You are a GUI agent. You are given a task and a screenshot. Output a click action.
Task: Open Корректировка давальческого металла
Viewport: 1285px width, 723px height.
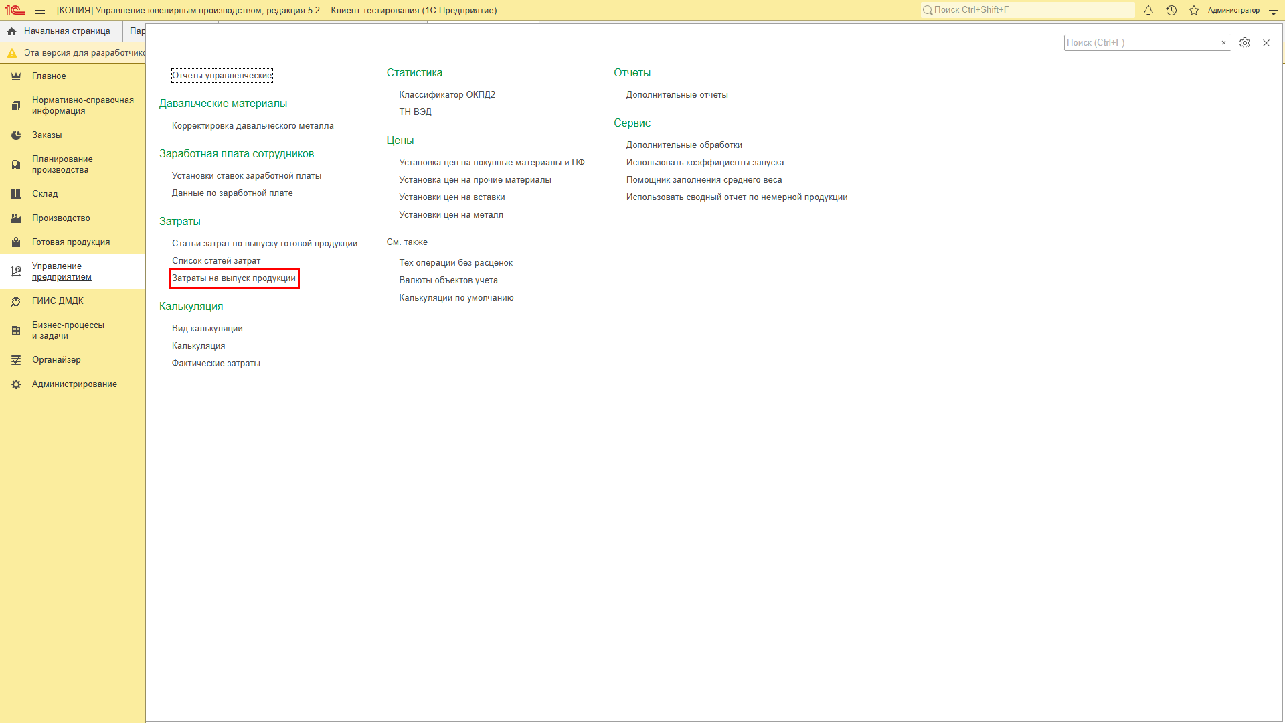253,126
